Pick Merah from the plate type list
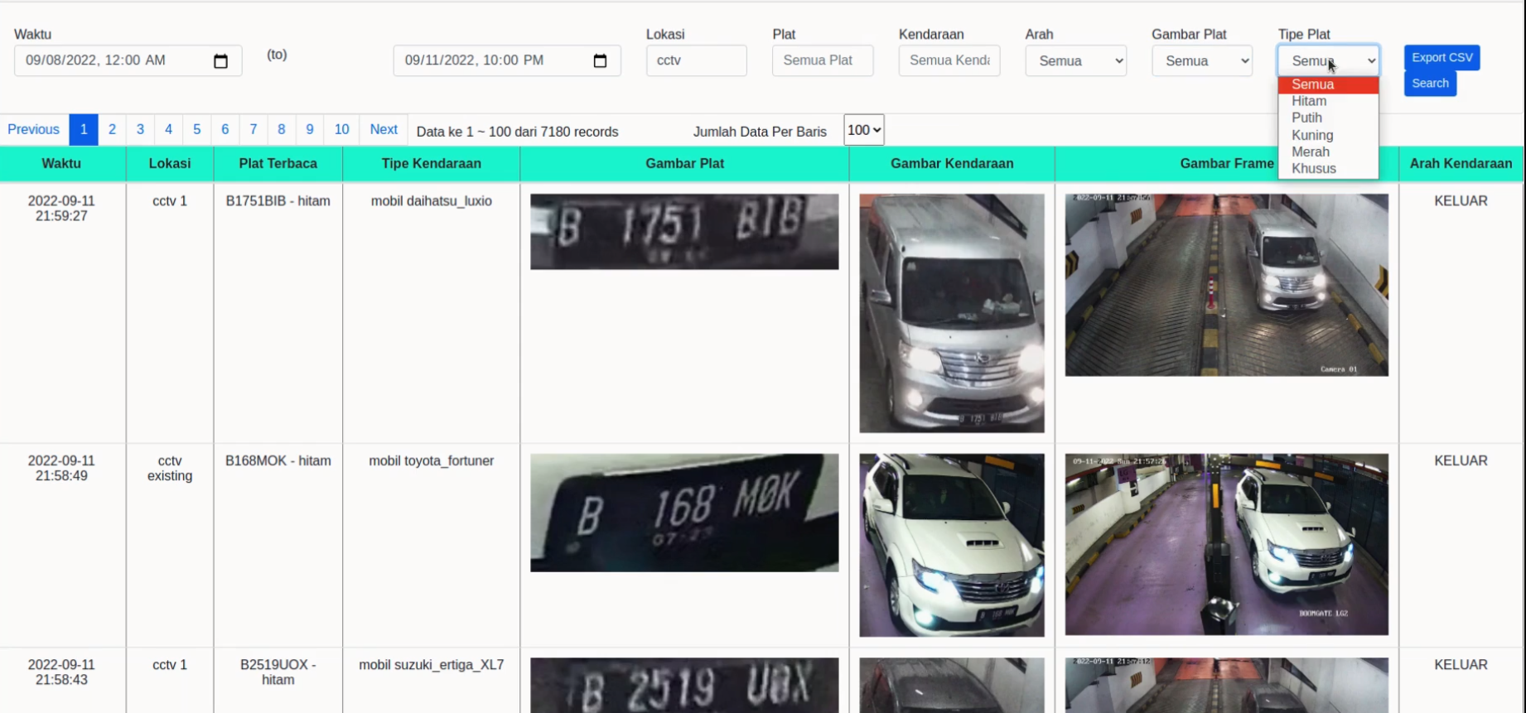Viewport: 1526px width, 713px height. [1311, 152]
